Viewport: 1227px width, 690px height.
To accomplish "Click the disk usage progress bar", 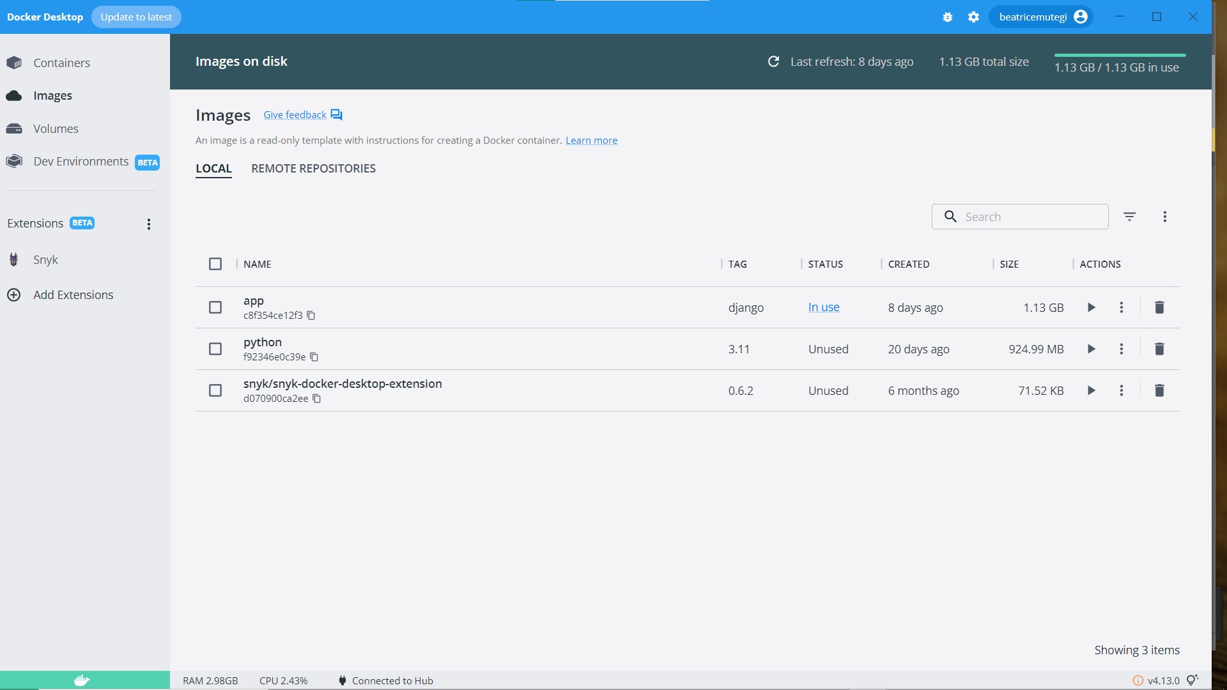I will 1120,56.
